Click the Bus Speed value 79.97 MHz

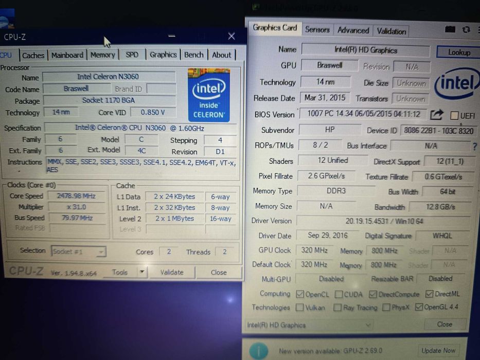pos(77,218)
